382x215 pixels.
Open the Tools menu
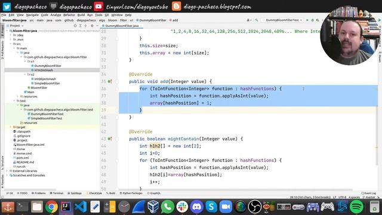click(98, 15)
